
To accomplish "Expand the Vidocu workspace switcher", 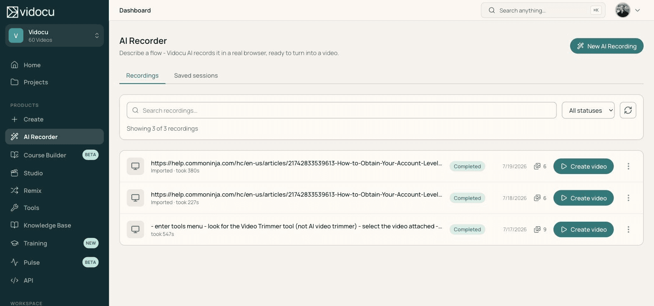I will (55, 35).
